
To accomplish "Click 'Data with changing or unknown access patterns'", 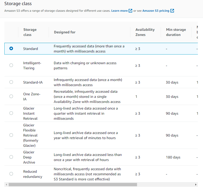I will [85, 65].
